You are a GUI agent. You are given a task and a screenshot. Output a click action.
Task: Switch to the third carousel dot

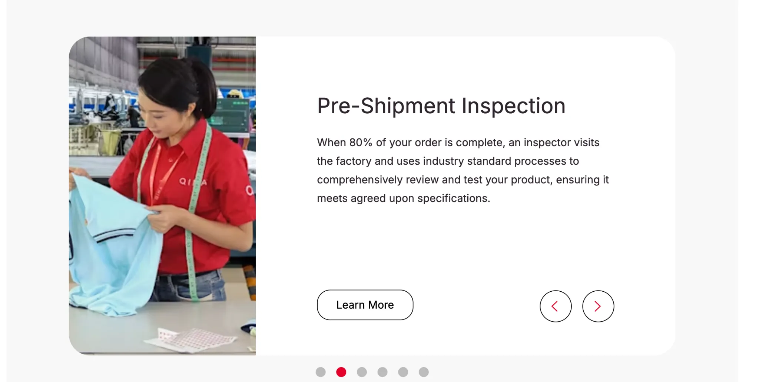click(x=362, y=372)
